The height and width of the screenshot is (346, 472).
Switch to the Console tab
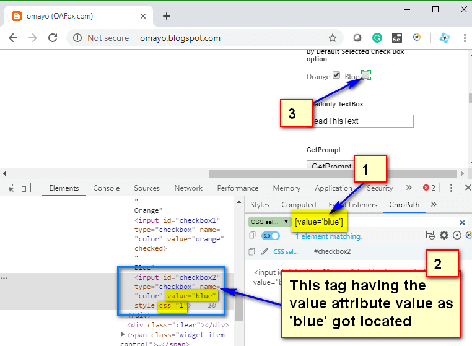click(107, 188)
